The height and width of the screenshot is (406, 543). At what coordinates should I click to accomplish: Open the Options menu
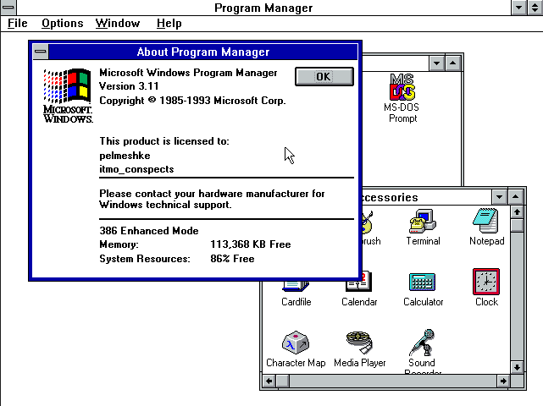pyautogui.click(x=63, y=23)
